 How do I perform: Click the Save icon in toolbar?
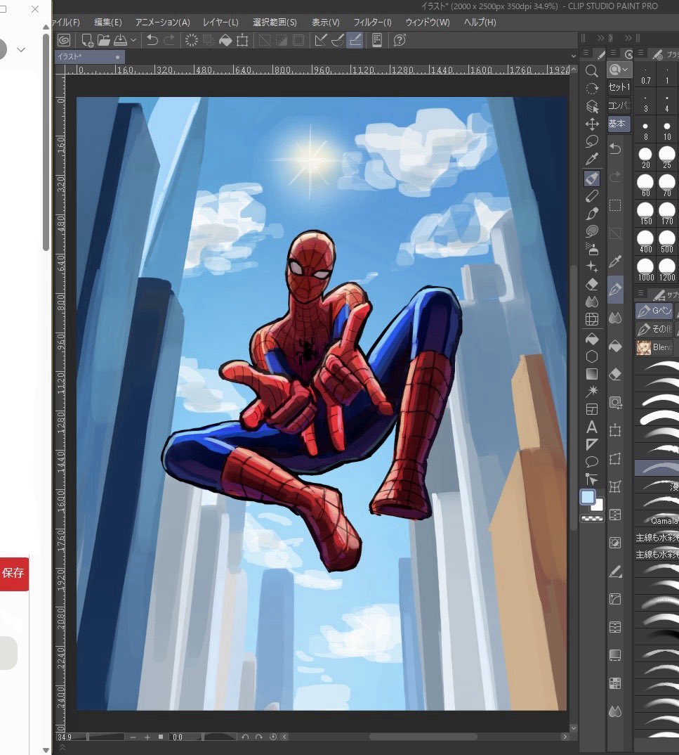[120, 40]
